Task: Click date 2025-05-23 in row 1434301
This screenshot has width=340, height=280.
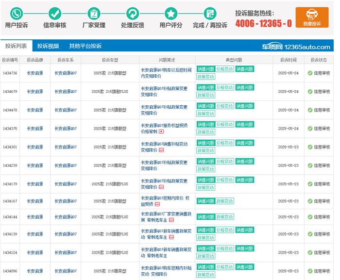Action: pyautogui.click(x=288, y=147)
